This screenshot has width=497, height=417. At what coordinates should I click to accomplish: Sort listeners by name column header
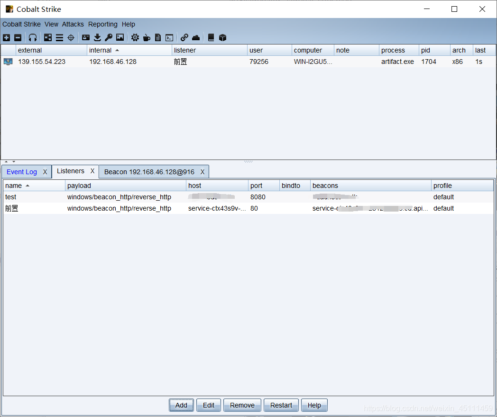34,186
